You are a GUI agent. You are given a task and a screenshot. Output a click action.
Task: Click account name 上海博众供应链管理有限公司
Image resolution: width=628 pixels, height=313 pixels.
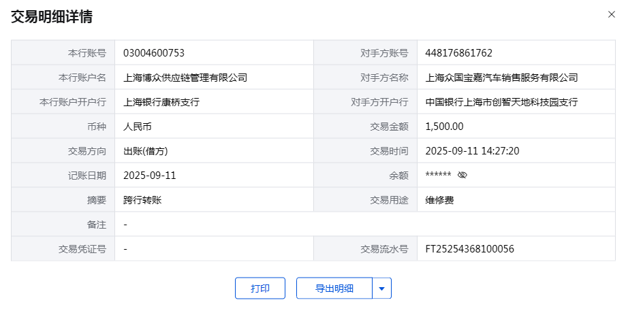185,77
